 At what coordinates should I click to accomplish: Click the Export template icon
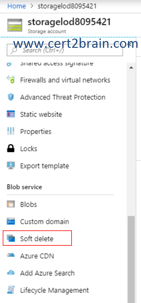pos(11,166)
